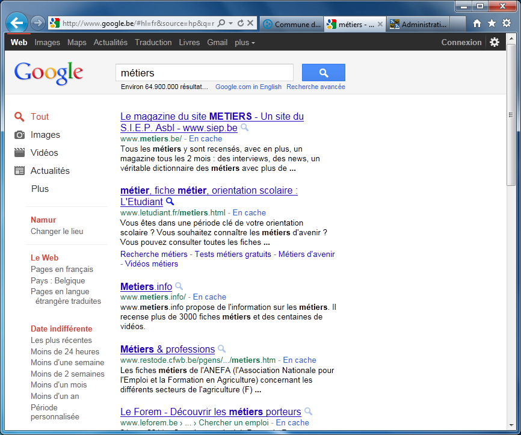Switch to the 'Commune d...' tab
The image size is (521, 435).
pos(292,24)
